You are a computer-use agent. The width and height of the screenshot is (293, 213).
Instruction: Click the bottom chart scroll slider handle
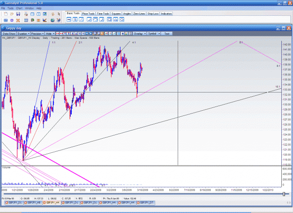(284, 194)
